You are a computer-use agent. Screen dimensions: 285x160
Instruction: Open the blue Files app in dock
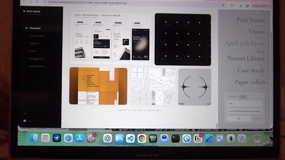pos(119,138)
